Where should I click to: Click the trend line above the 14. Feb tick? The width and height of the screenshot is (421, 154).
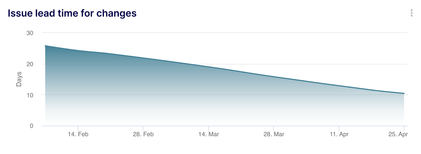tap(78, 50)
